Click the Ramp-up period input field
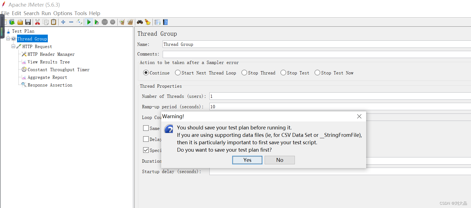The height and width of the screenshot is (208, 471). click(340, 107)
